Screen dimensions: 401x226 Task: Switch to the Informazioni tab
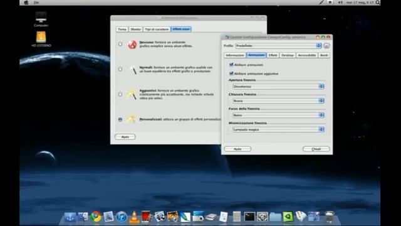coord(235,55)
